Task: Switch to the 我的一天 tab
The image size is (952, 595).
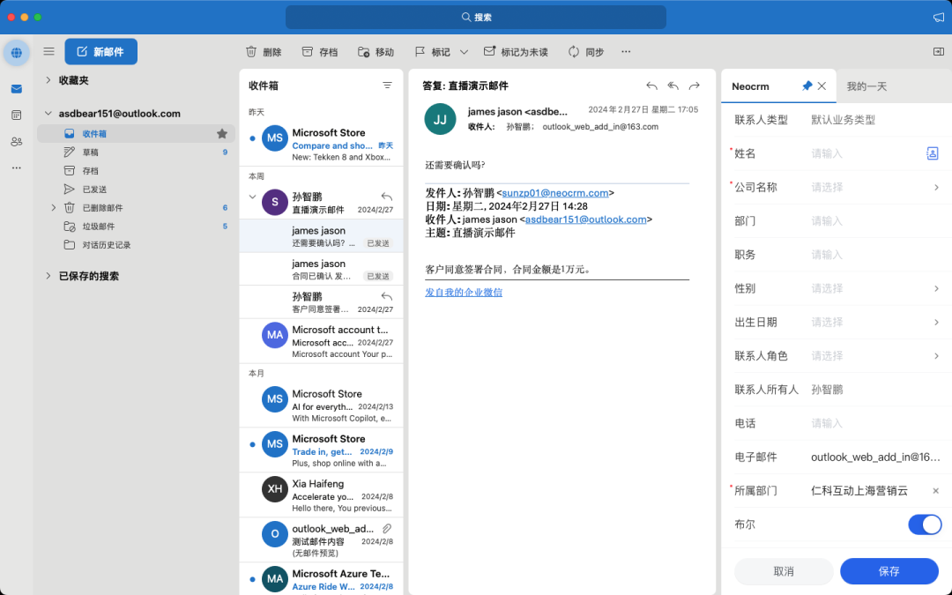Action: coord(866,86)
